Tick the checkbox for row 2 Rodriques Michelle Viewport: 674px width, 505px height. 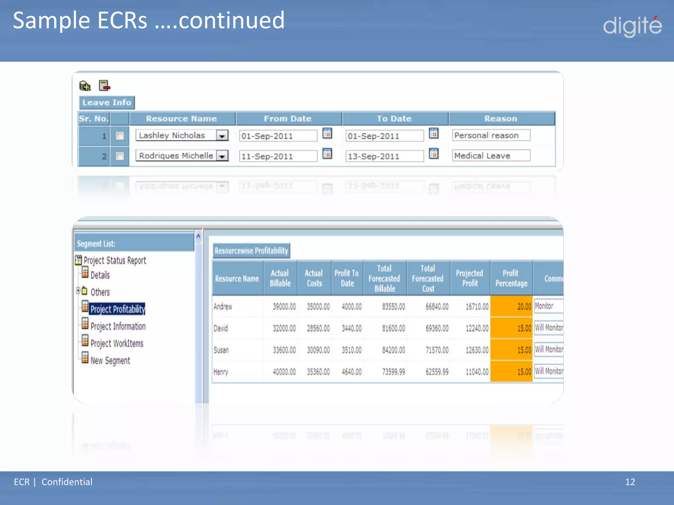(120, 156)
